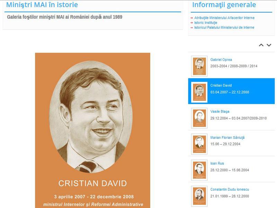277x208 pixels.
Task: Click the Gabriel Oprea name link
Action: coord(221,60)
